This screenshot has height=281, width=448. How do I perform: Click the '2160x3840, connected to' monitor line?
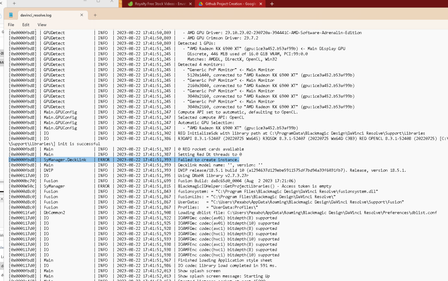pos(271,86)
